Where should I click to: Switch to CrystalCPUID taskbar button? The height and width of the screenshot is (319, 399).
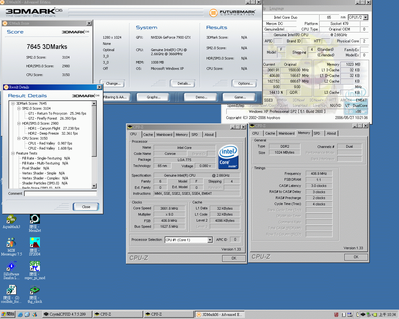point(67,314)
